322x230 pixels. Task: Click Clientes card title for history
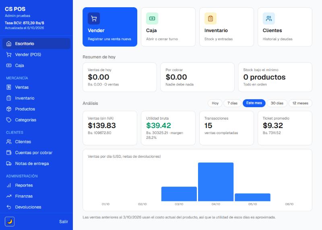[x=272, y=31]
